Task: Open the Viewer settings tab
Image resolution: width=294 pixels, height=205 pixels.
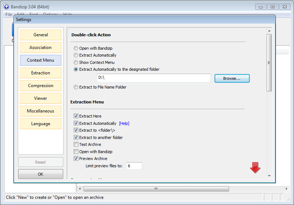Action: 41,98
